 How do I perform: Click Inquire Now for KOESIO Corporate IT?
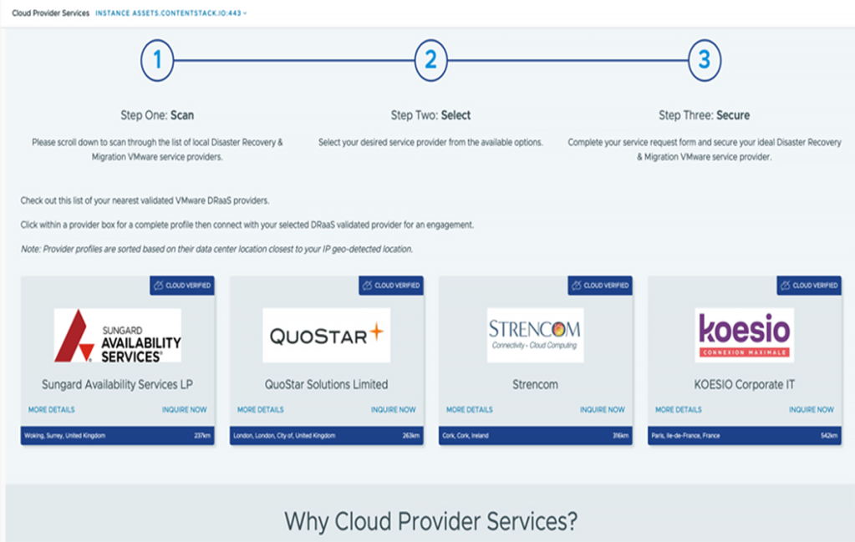812,410
